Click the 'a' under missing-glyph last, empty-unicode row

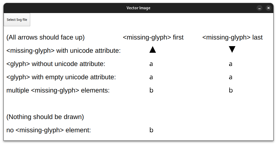click(x=231, y=77)
